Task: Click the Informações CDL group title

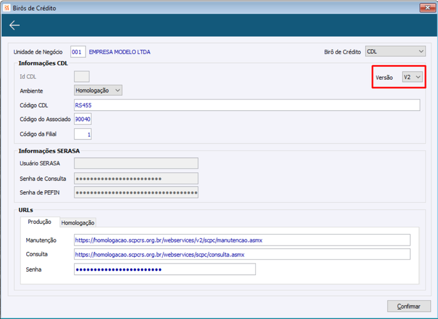Action: click(x=43, y=63)
